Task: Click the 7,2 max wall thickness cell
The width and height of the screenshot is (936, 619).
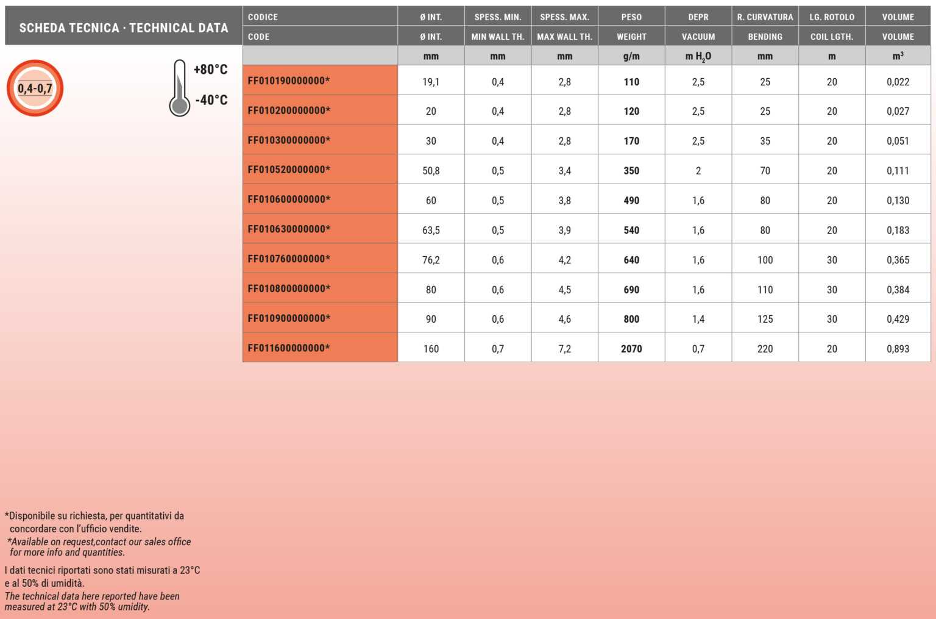Action: (x=564, y=349)
